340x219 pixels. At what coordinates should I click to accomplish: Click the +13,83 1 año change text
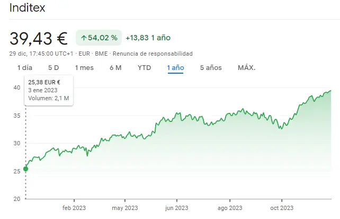click(148, 38)
